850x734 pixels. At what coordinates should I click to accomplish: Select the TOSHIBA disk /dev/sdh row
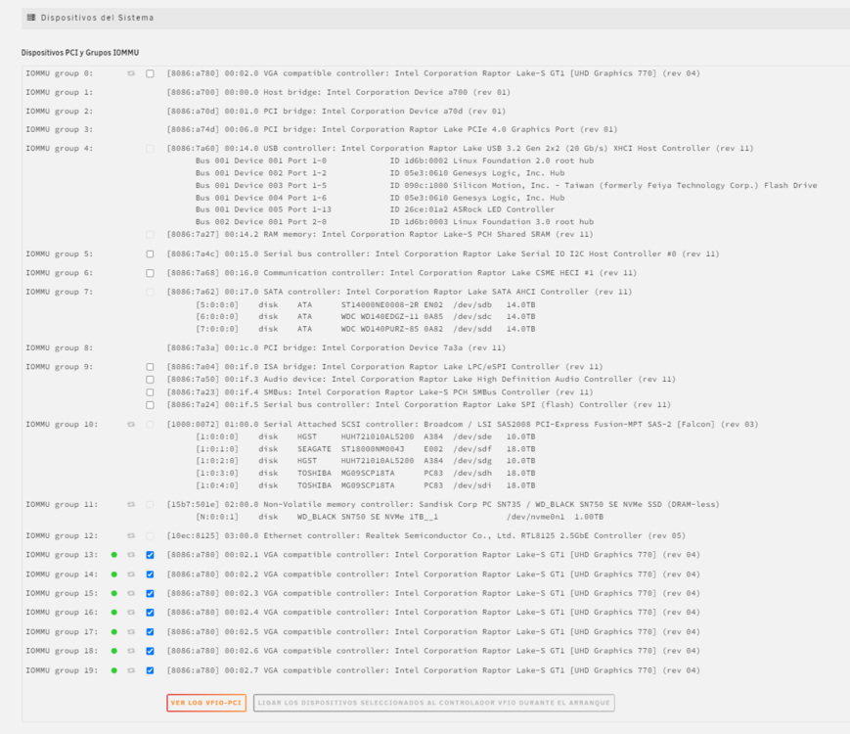(x=366, y=473)
